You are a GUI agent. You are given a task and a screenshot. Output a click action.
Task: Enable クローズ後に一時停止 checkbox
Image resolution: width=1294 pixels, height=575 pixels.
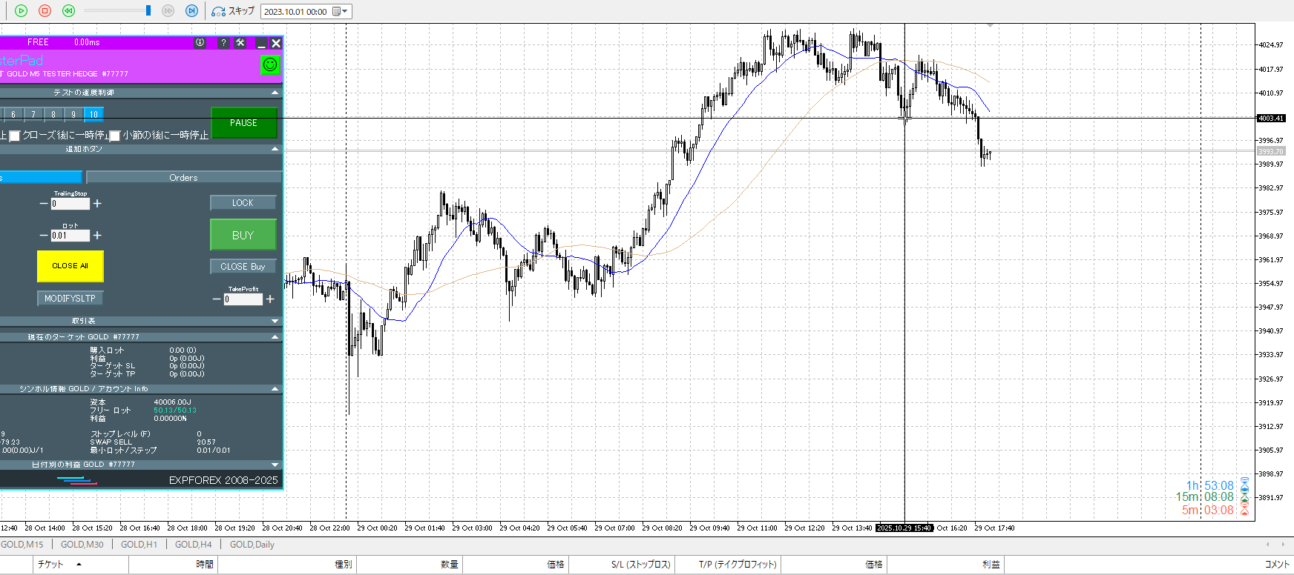(x=15, y=136)
